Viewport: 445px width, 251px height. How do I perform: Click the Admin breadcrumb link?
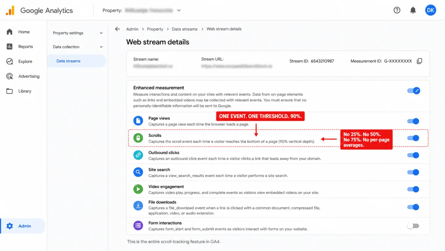tap(132, 29)
